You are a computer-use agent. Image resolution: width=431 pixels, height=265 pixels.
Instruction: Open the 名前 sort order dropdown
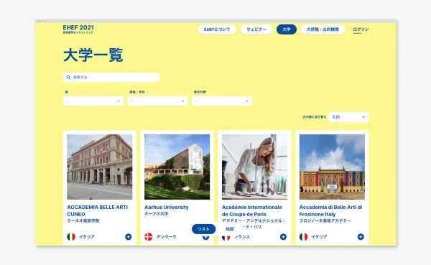[348, 117]
